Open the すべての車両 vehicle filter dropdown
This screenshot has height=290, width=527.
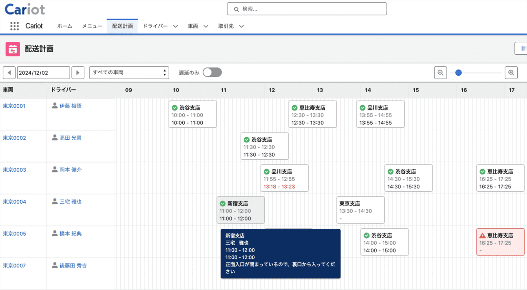point(129,73)
